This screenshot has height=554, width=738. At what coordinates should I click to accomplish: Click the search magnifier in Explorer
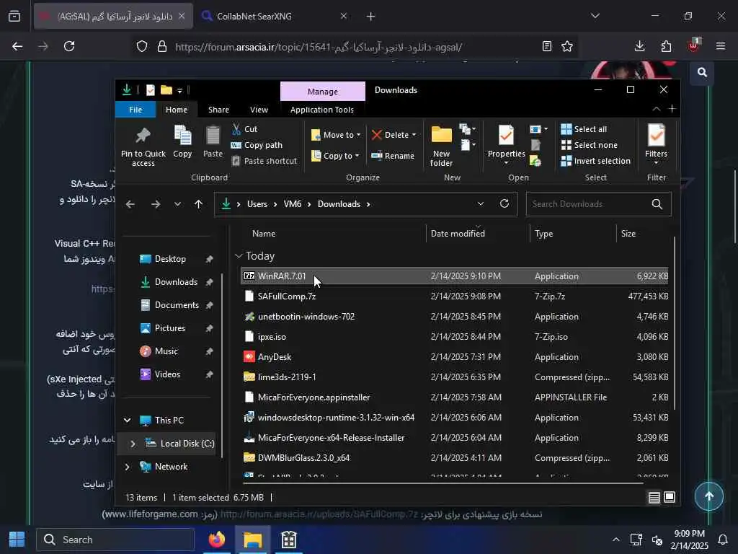(657, 204)
